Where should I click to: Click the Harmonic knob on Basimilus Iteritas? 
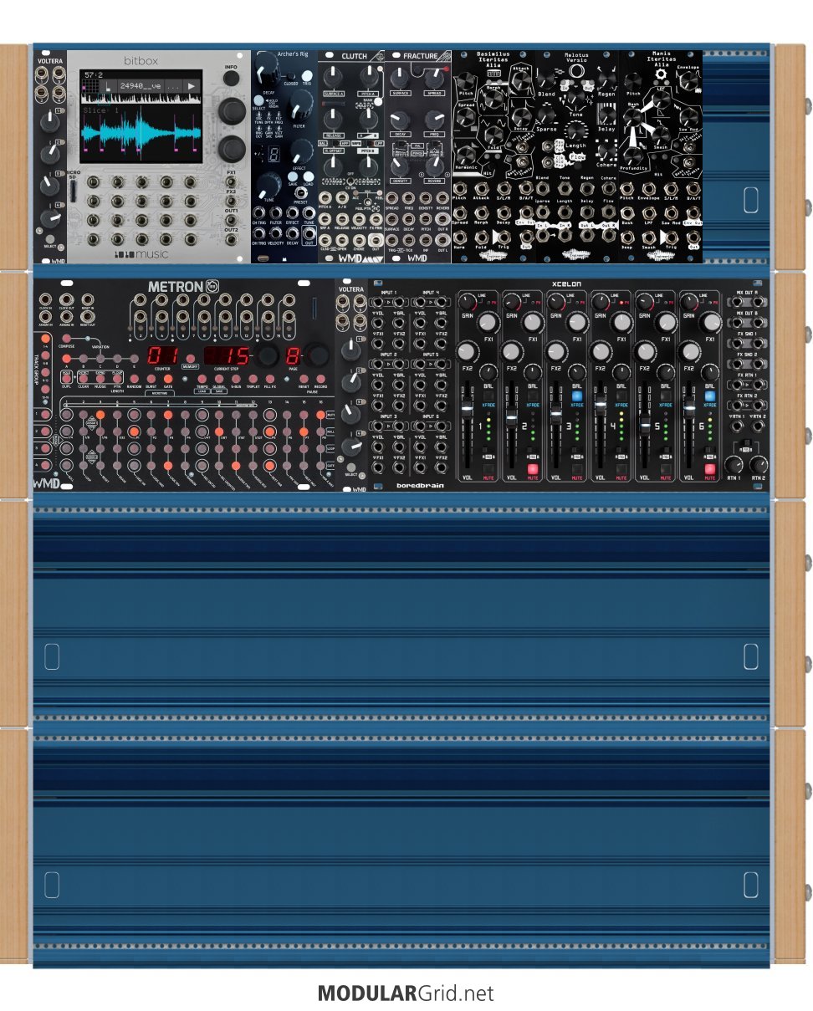[466, 155]
